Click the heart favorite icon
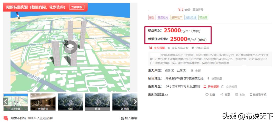277x123 pixels. 207,94
